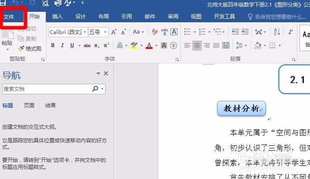Click the distributed alignment icon
Image resolution: width=310 pixels, height=179 pixels.
point(226,45)
